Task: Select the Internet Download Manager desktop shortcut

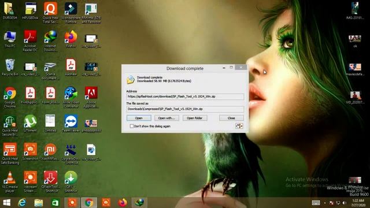Action: pyautogui.click(x=50, y=37)
